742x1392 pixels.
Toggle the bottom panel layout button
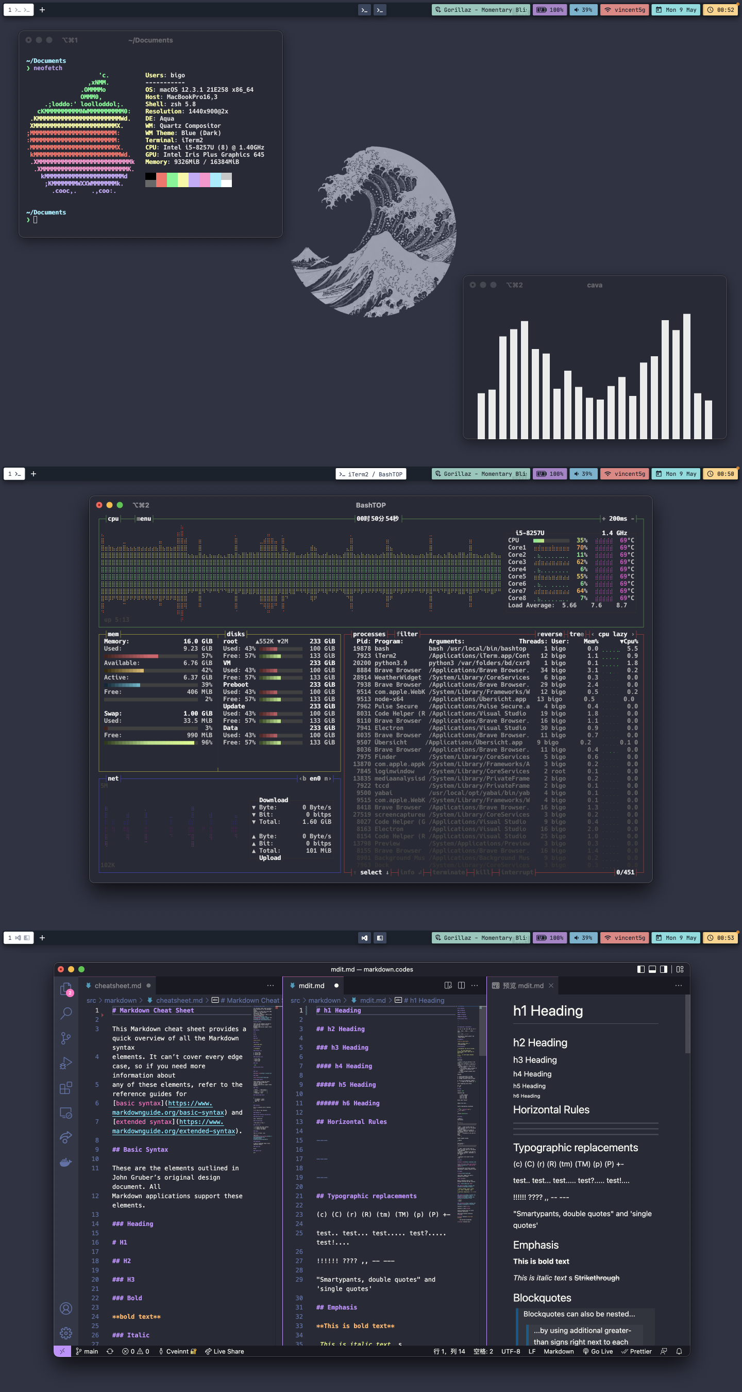point(652,969)
